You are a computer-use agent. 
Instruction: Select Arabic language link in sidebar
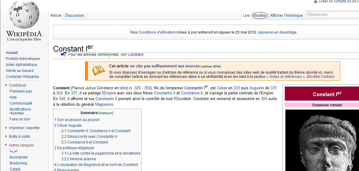(14, 151)
